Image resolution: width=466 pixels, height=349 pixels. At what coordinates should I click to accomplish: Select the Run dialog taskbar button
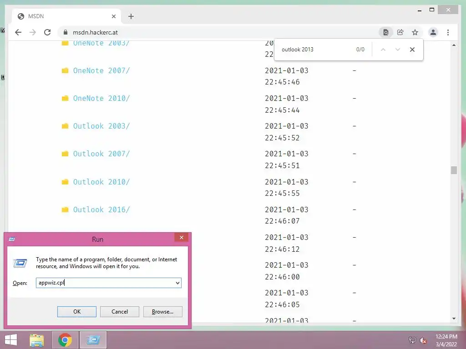tap(93, 340)
